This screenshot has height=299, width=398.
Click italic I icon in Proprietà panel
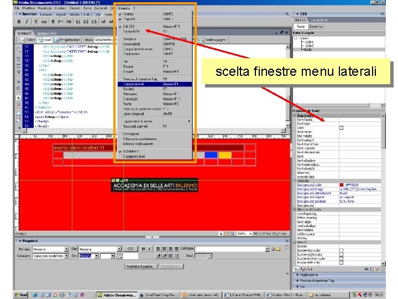pos(149,249)
